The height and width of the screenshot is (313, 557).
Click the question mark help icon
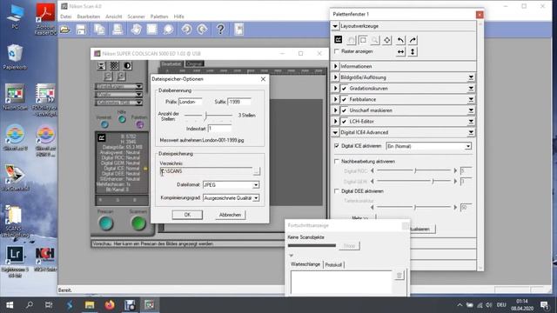[x=220, y=30]
